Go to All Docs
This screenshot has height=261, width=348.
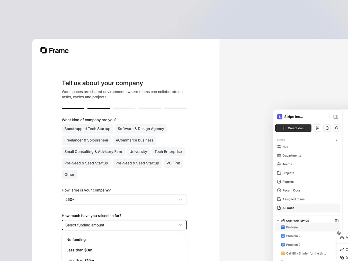click(288, 208)
